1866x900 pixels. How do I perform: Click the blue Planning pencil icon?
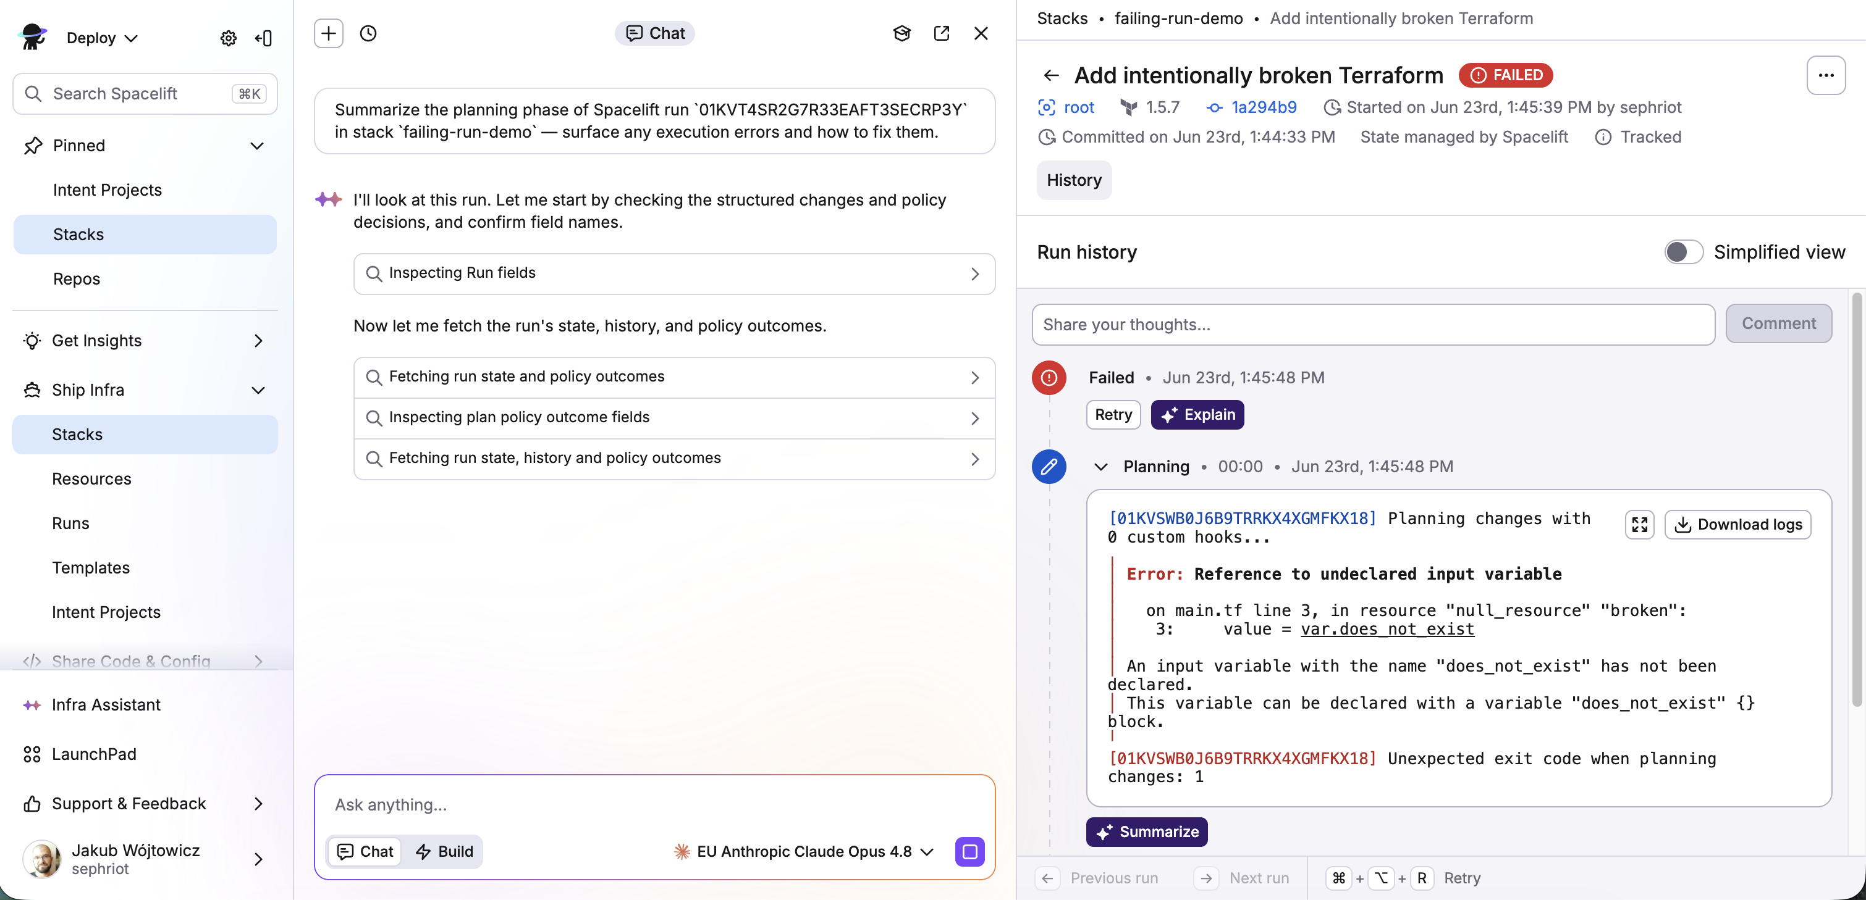(1049, 467)
